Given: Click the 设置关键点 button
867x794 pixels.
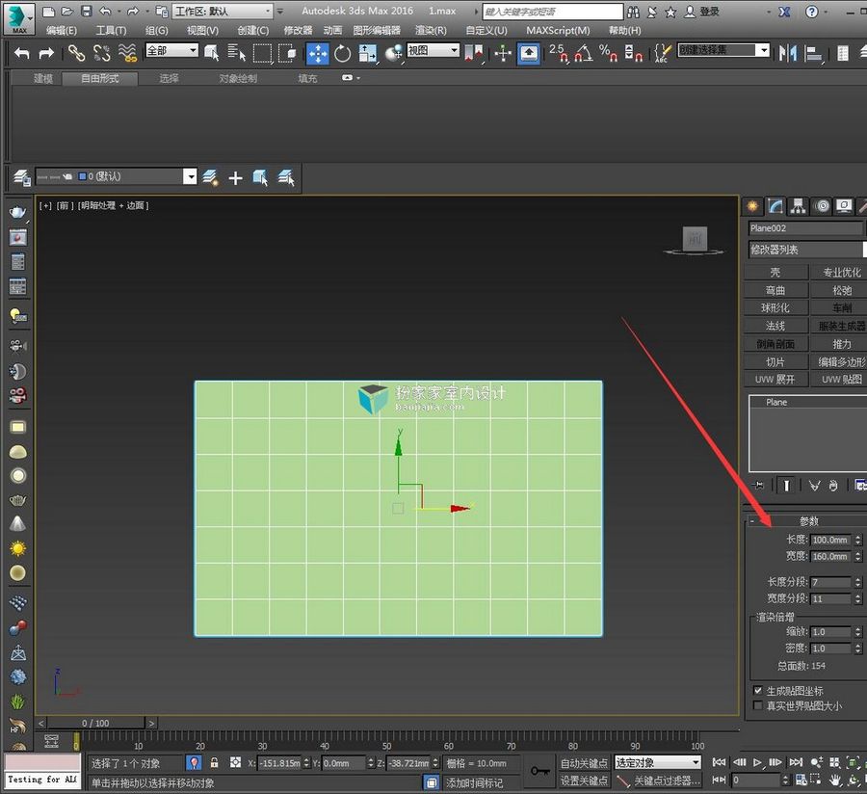Looking at the screenshot, I should tap(584, 781).
